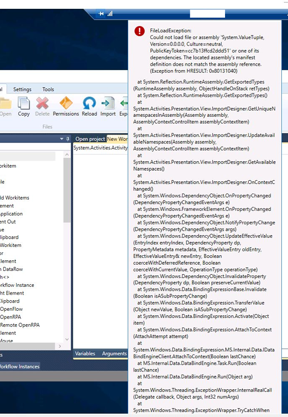Click the Open folder icon

coord(6,103)
